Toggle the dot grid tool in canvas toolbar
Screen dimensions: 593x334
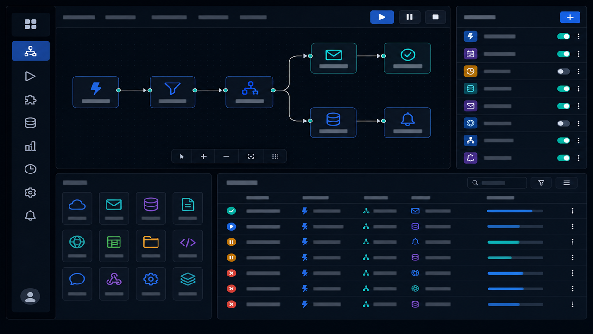(x=275, y=156)
